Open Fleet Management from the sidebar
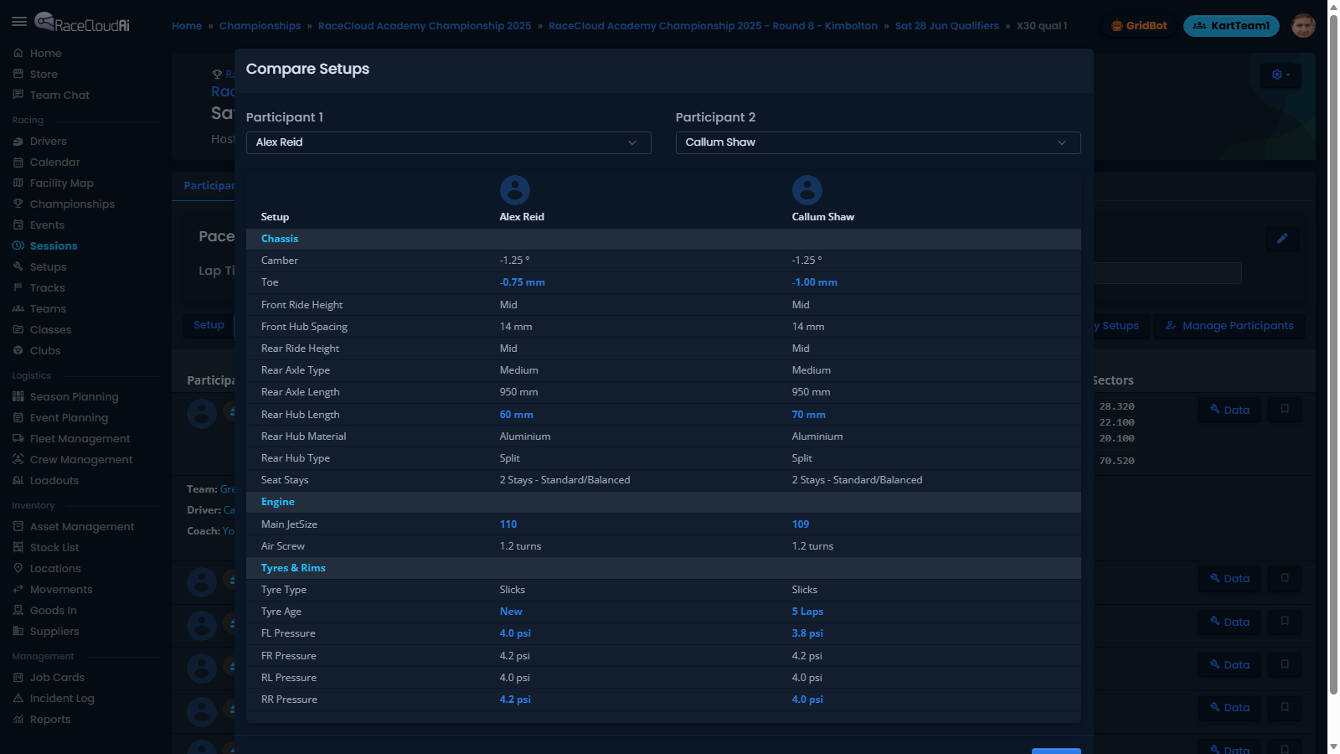 click(x=80, y=438)
